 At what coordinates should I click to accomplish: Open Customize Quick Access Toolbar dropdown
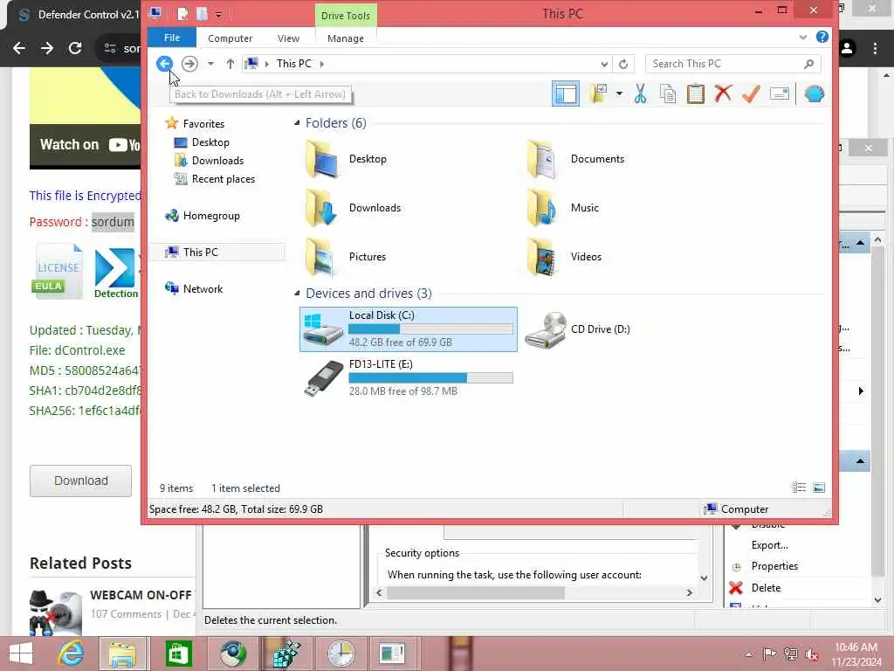(218, 15)
